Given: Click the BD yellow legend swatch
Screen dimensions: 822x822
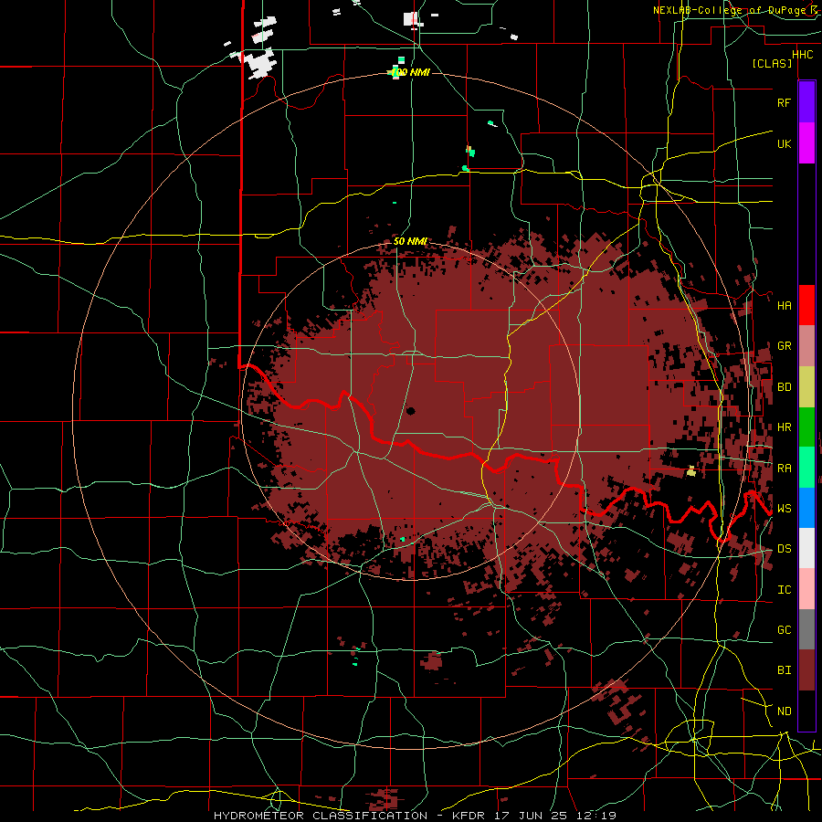Looking at the screenshot, I should coord(806,387).
